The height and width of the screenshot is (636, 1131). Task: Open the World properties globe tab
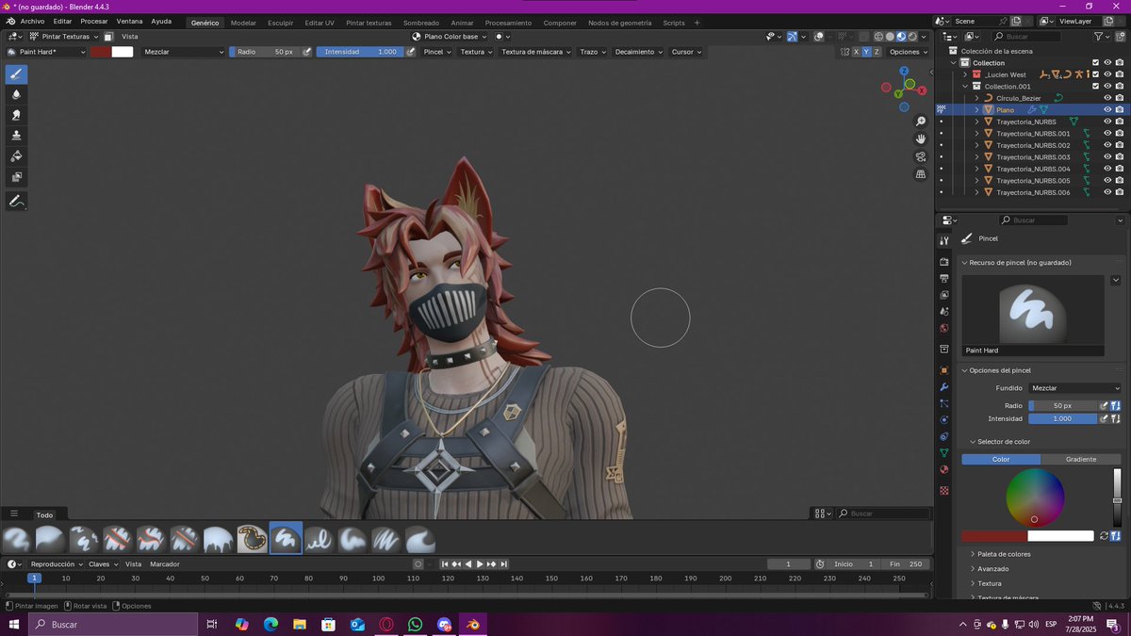coord(944,328)
